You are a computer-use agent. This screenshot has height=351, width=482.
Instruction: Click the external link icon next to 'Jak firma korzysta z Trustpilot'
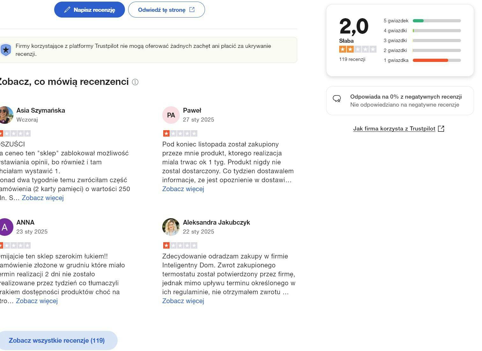[441, 129]
